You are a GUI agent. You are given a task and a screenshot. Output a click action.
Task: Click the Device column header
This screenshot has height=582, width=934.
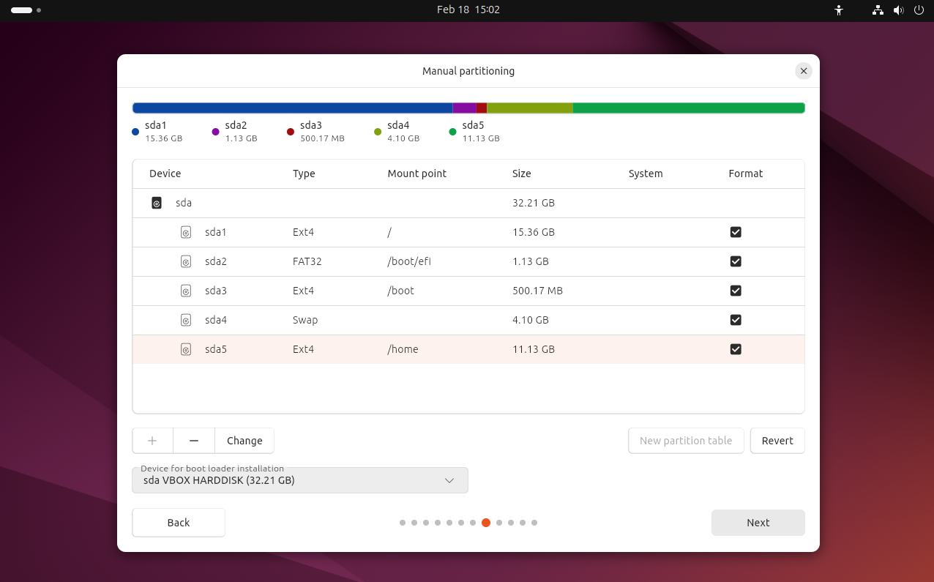click(165, 174)
